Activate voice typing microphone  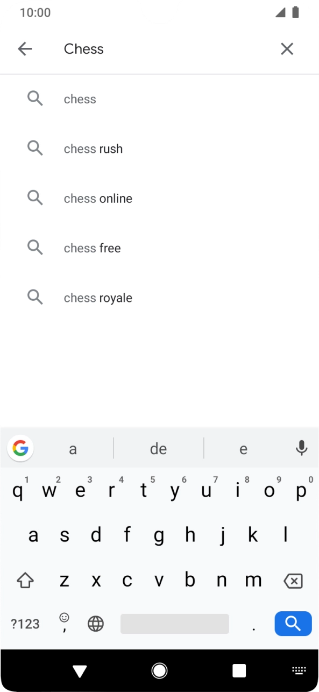tap(301, 448)
